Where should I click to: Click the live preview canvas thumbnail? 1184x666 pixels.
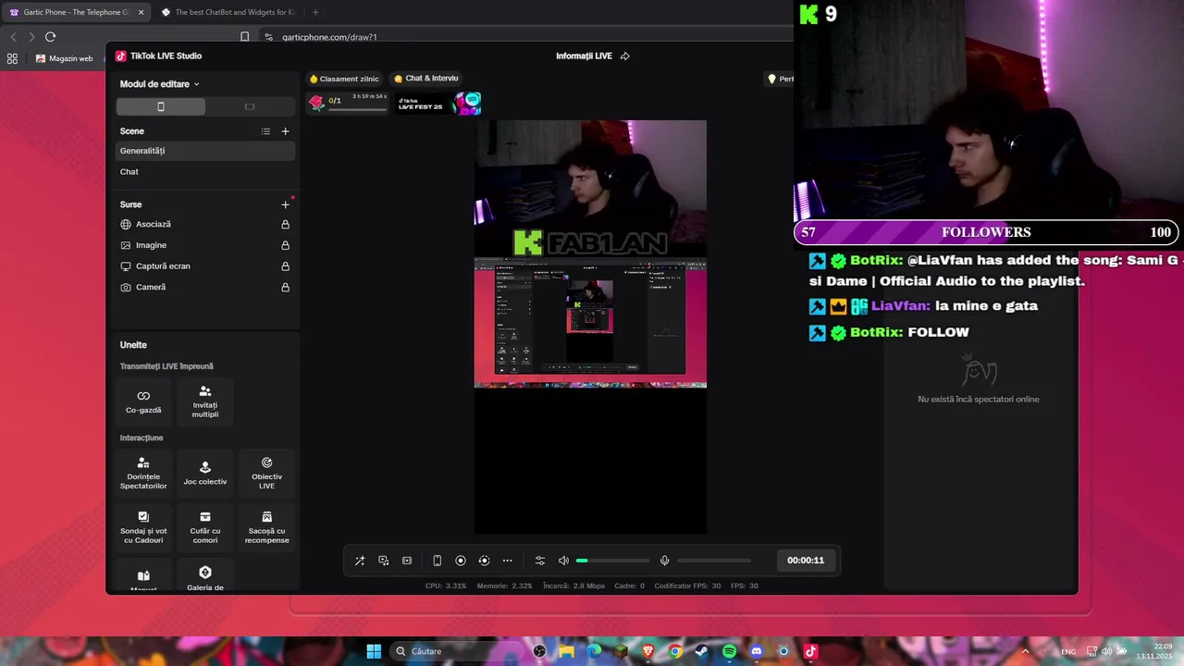[x=590, y=327]
